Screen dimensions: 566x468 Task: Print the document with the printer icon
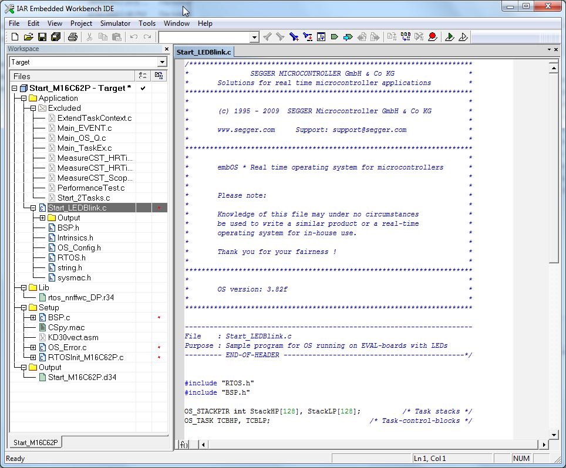coord(72,37)
